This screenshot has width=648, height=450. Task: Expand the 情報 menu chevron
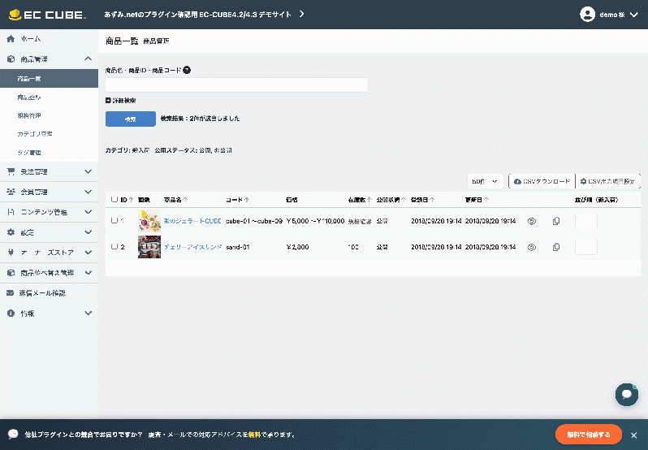(x=88, y=314)
